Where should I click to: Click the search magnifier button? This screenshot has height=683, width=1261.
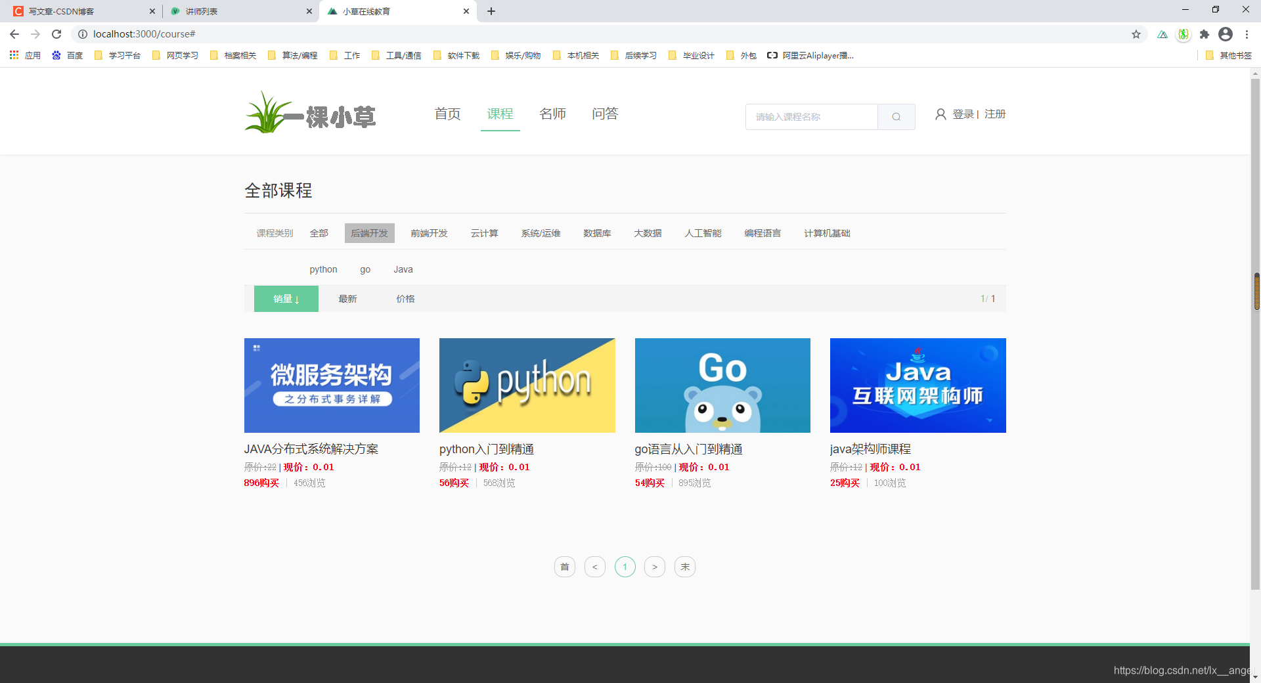[x=896, y=117]
